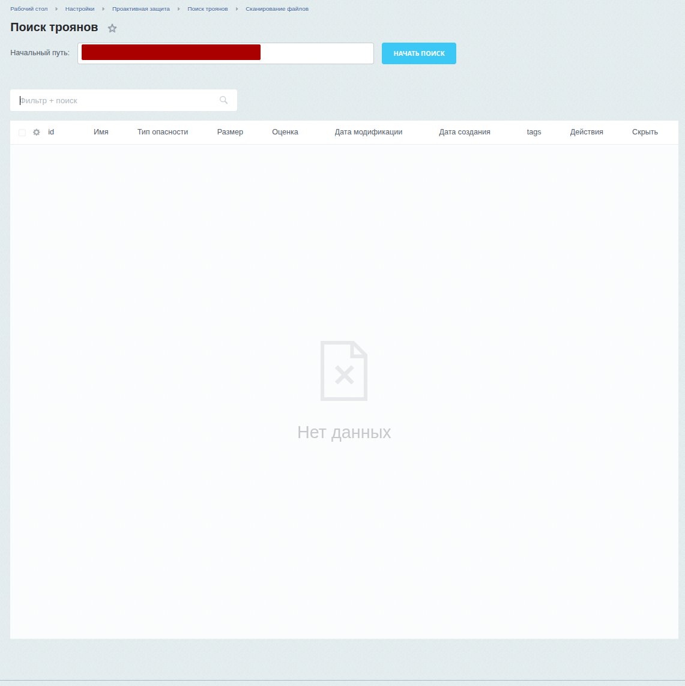Sort by Размер column header
Image resolution: width=685 pixels, height=686 pixels.
point(230,132)
